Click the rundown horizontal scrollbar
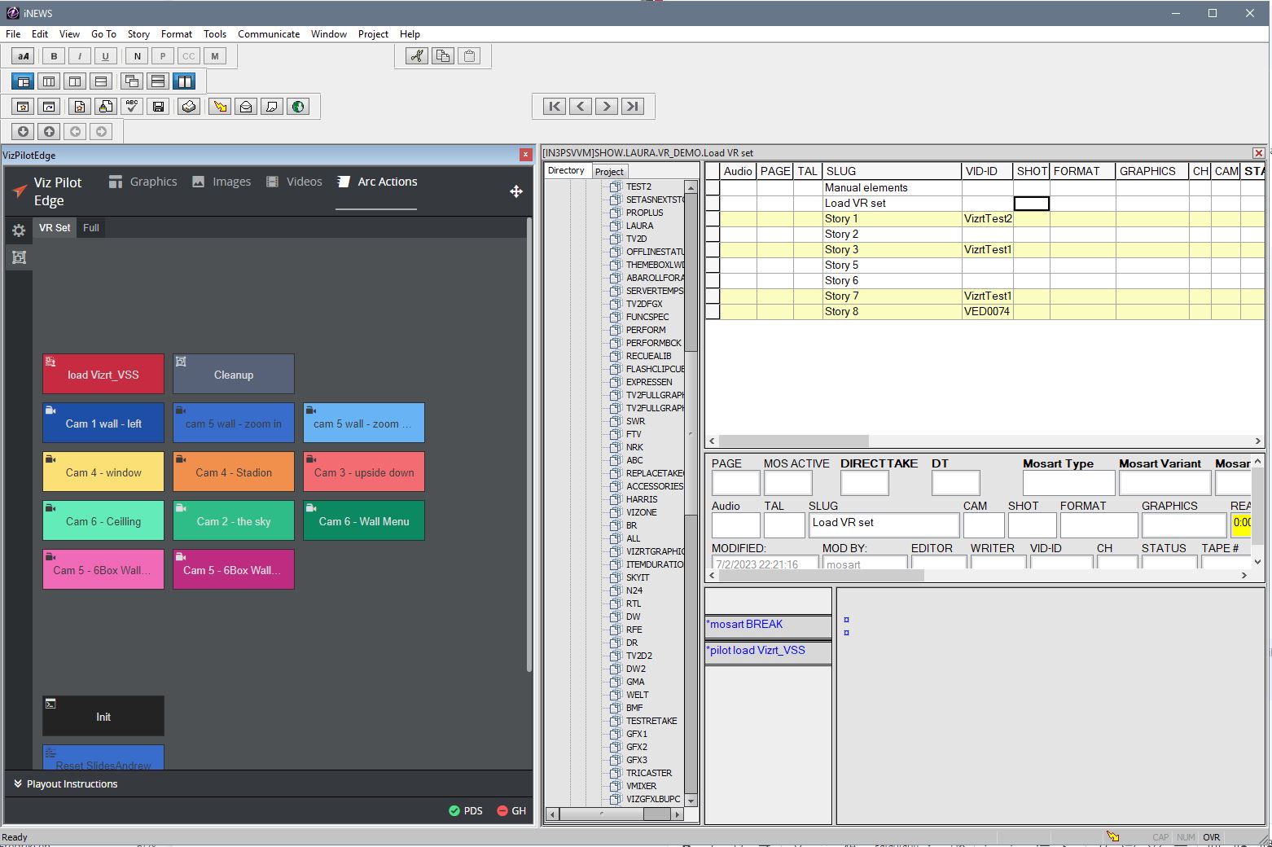The width and height of the screenshot is (1272, 847). (793, 441)
